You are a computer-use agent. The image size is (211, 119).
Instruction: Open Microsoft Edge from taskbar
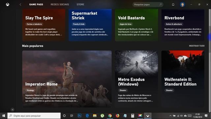click(87, 116)
